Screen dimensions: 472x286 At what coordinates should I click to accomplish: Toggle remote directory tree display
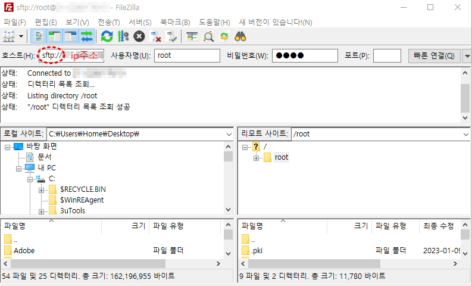coord(71,37)
